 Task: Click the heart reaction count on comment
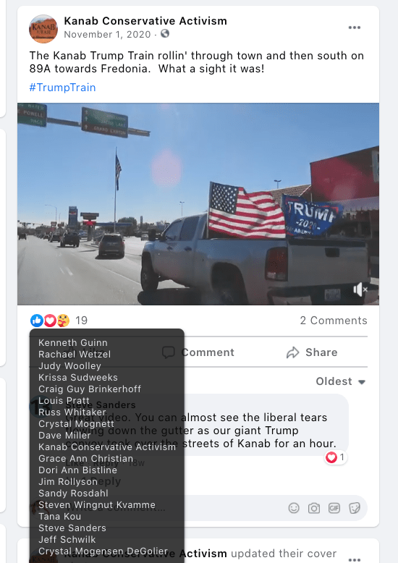[336, 457]
